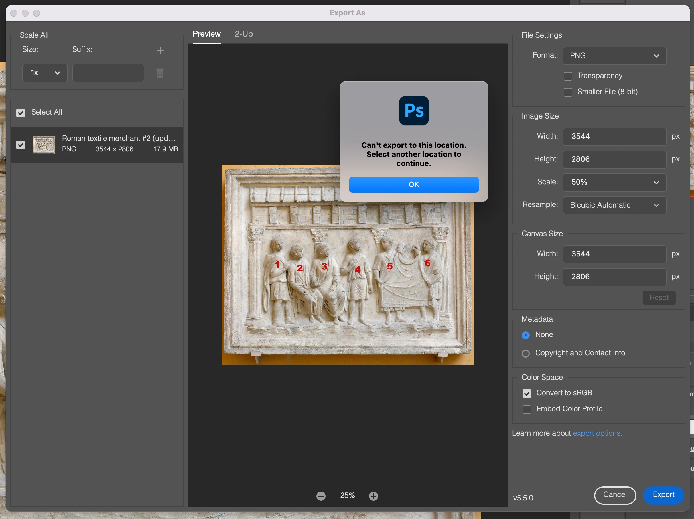Select Copyright and Contact Info metadata
This screenshot has width=694, height=519.
click(x=525, y=354)
